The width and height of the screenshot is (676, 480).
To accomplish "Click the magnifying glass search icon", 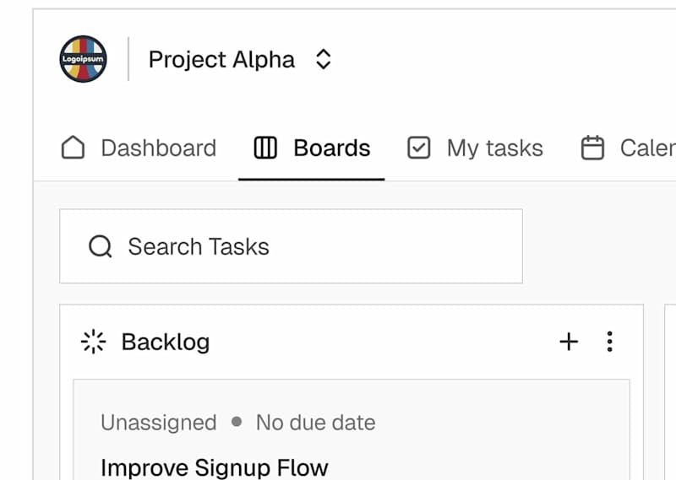I will 100,246.
